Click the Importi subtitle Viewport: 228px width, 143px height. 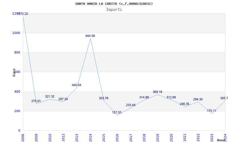[114, 10]
